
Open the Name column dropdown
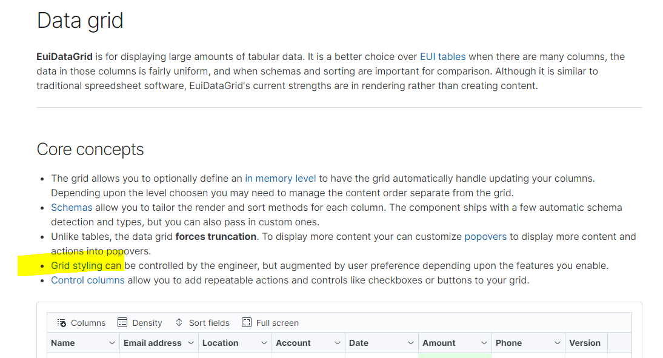click(113, 342)
